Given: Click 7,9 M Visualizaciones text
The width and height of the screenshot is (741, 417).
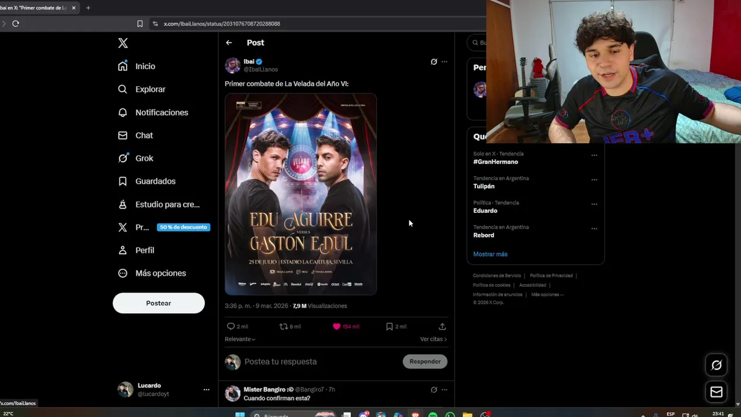Looking at the screenshot, I should (x=320, y=306).
